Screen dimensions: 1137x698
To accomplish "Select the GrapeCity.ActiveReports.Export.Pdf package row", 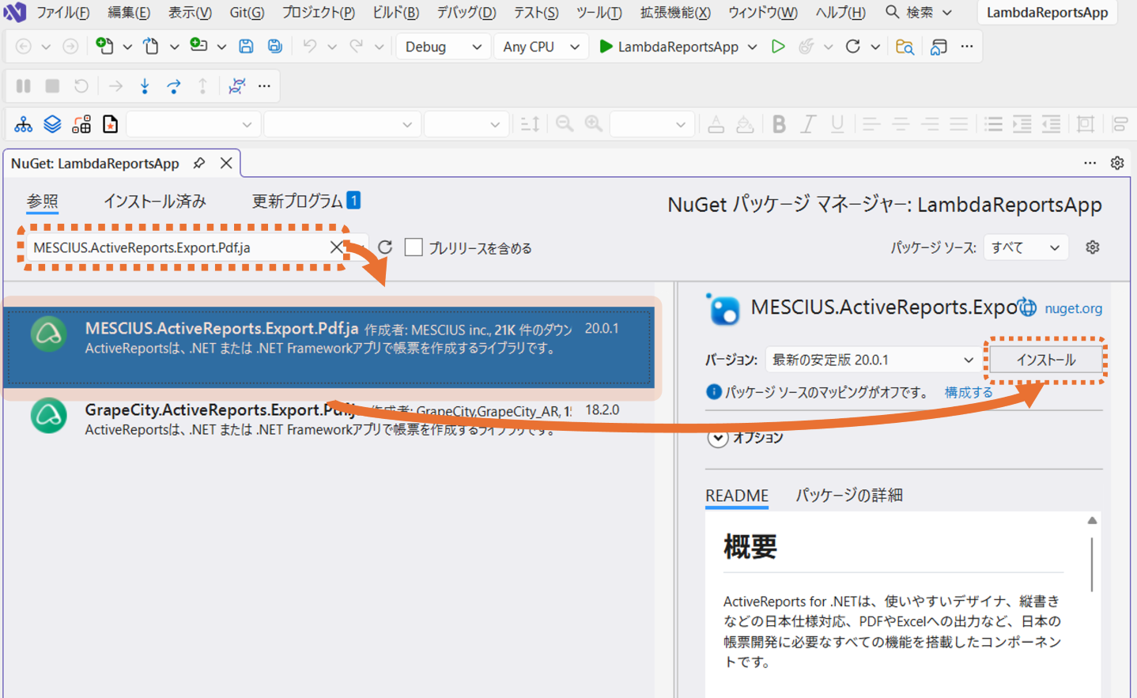I will 330,419.
